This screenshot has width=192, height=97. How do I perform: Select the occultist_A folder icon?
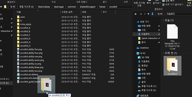18,28
